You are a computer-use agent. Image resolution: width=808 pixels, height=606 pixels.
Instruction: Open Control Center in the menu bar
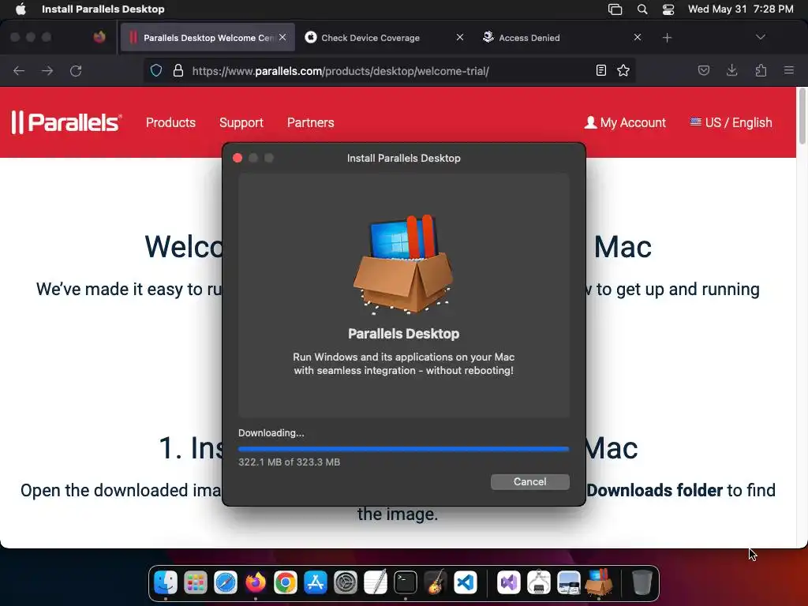[x=668, y=9]
